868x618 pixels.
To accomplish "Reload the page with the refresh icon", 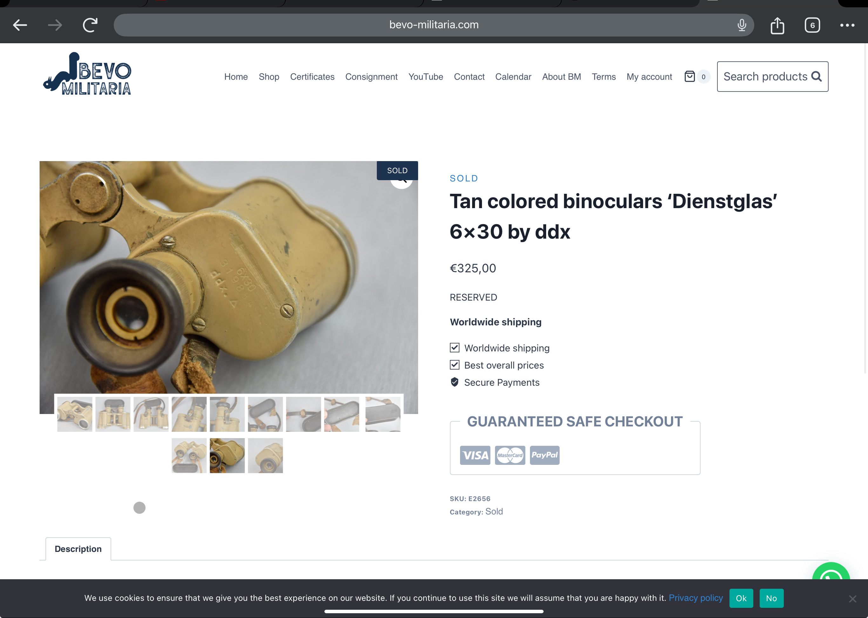I will 90,25.
